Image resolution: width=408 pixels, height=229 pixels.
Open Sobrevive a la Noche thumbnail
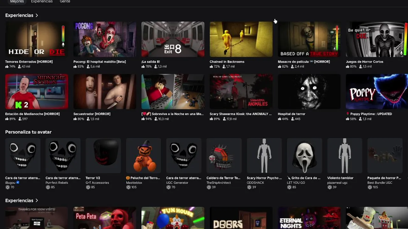tap(173, 92)
